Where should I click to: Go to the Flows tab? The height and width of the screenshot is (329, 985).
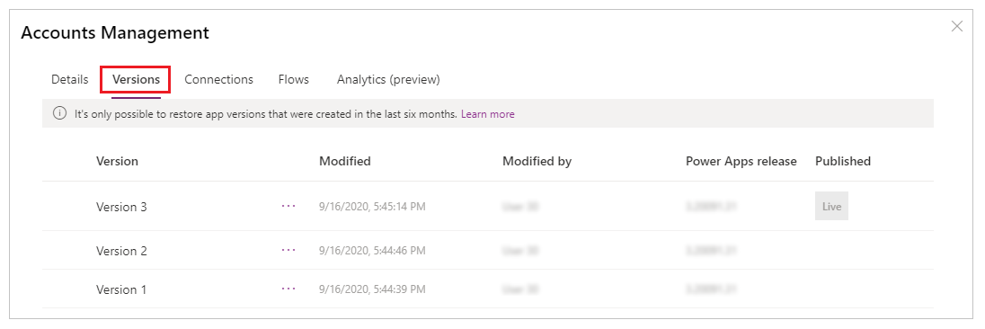[x=293, y=80]
